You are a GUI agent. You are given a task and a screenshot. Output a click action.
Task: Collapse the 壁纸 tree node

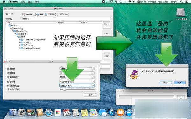pos(18,37)
